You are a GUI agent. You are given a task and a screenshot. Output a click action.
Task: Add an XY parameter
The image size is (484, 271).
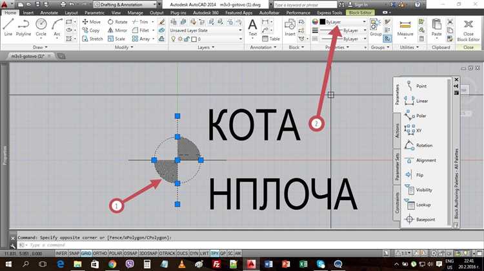click(413, 130)
